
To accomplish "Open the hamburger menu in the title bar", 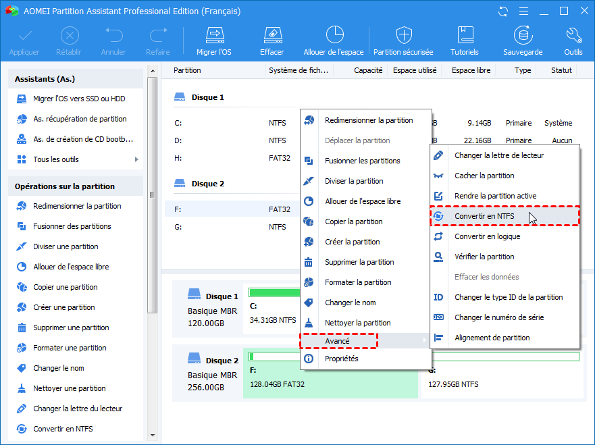I will pos(523,11).
